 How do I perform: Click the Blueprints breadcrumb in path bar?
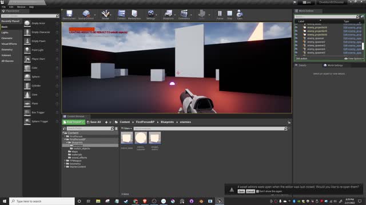pyautogui.click(x=167, y=122)
